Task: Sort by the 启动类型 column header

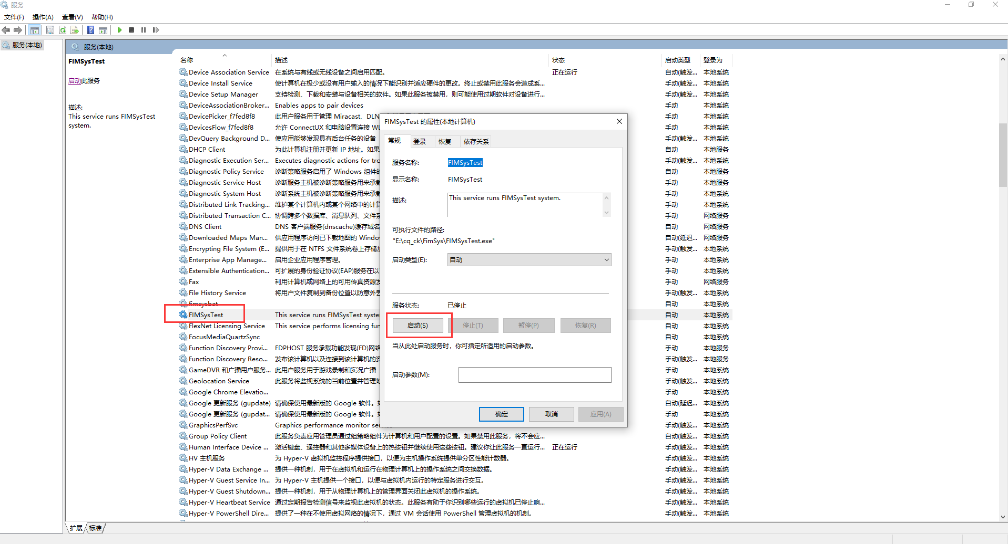Action: point(681,60)
